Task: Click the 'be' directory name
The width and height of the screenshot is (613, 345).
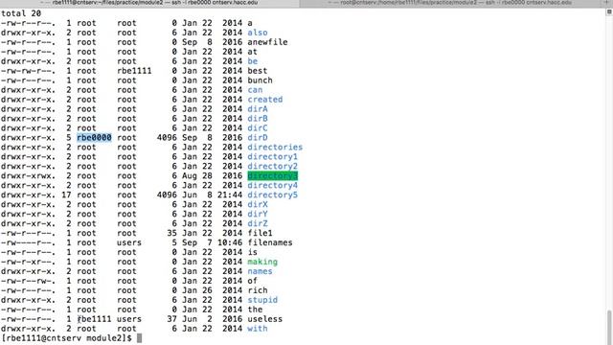Action: pyautogui.click(x=253, y=61)
